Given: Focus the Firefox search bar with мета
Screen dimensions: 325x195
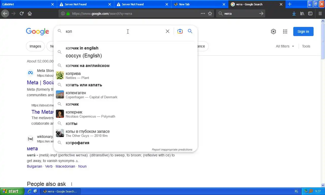Looking at the screenshot, I should (241, 13).
